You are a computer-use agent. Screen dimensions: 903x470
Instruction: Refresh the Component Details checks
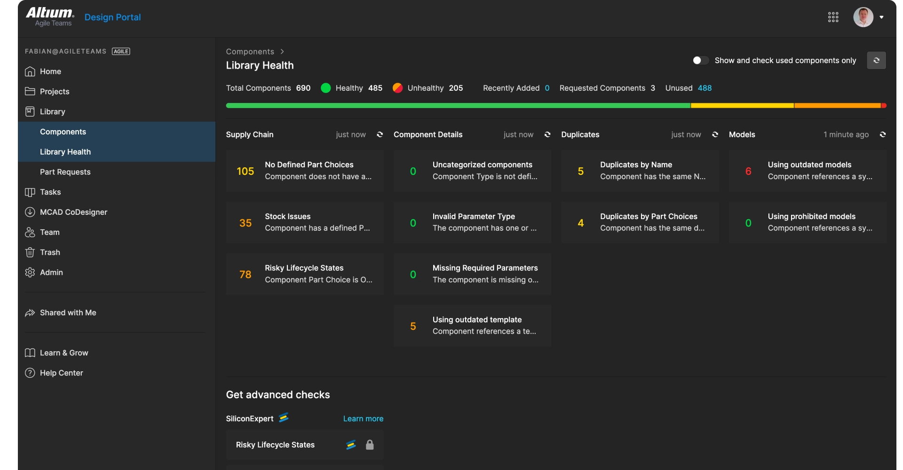547,134
